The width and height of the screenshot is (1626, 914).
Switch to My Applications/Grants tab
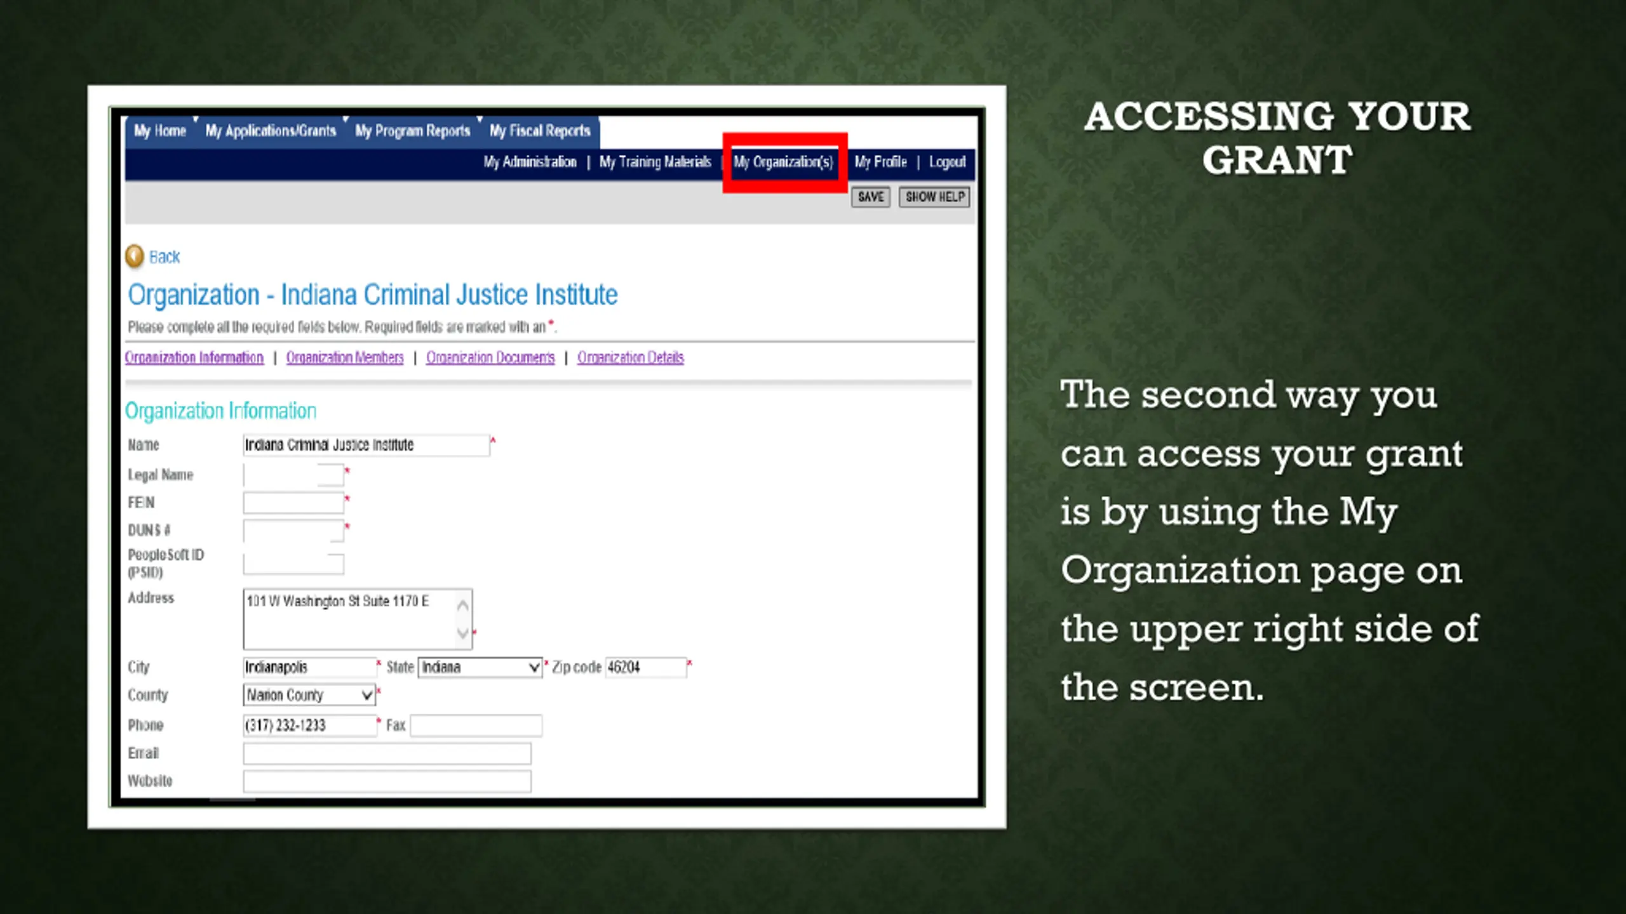coord(271,131)
